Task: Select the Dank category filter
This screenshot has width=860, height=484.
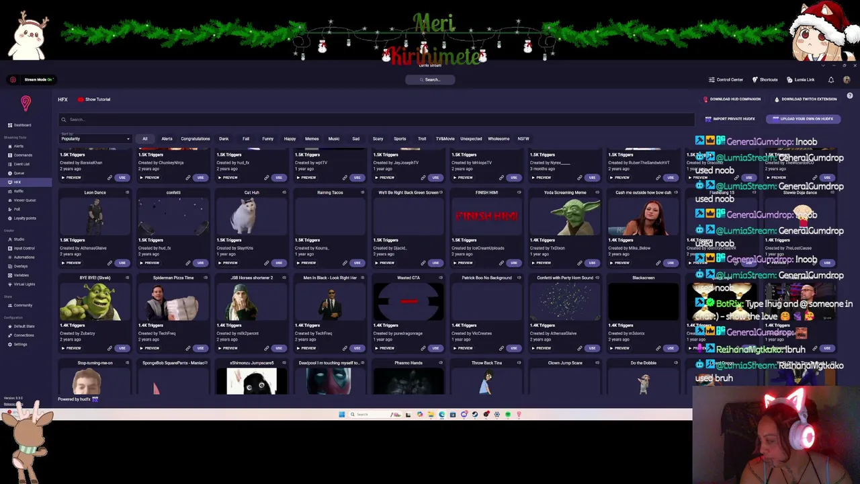Action: click(x=224, y=138)
